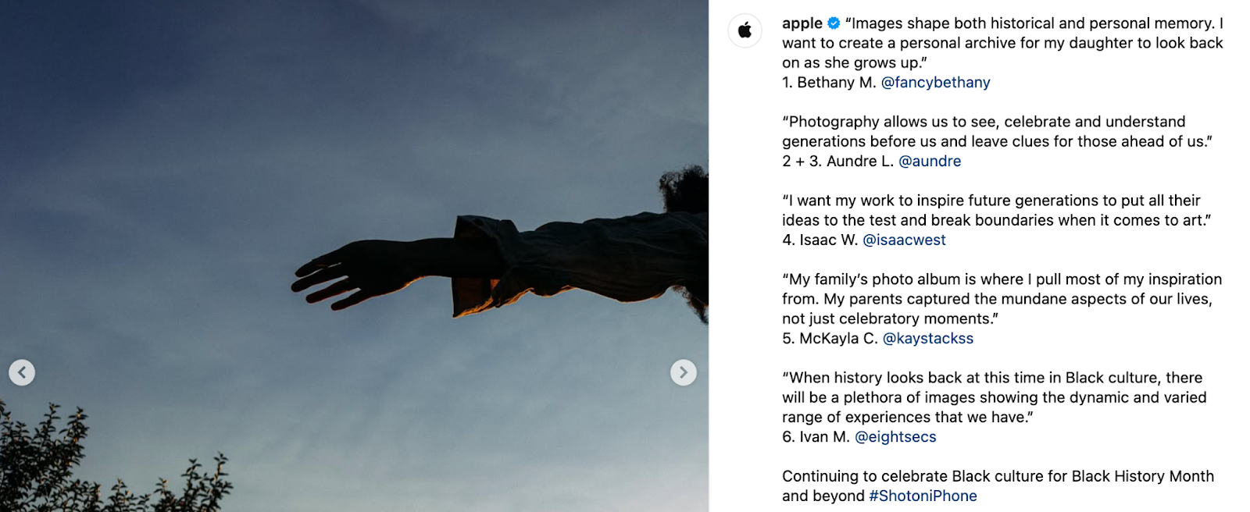Image resolution: width=1250 pixels, height=512 pixels.
Task: Click the Black History Month closing sentence
Action: 998,485
